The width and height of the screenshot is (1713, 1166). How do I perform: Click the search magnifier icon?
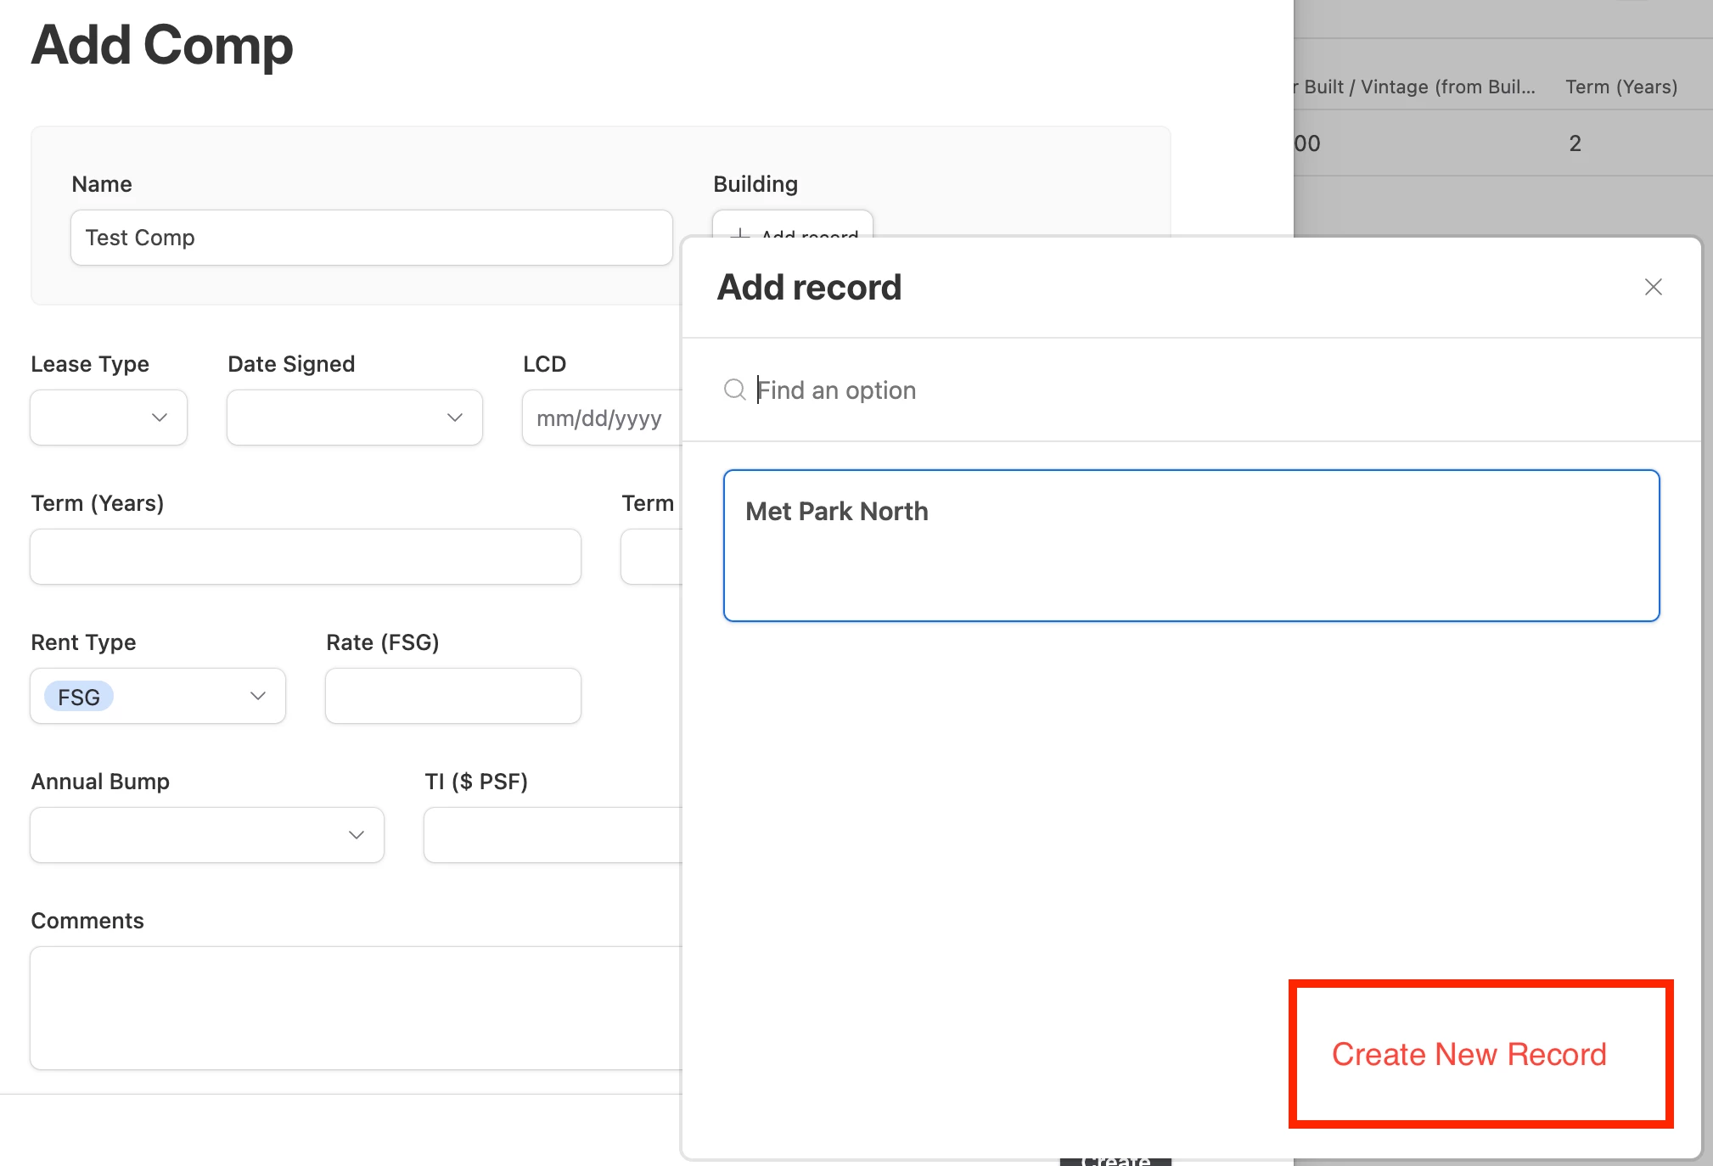(x=734, y=390)
